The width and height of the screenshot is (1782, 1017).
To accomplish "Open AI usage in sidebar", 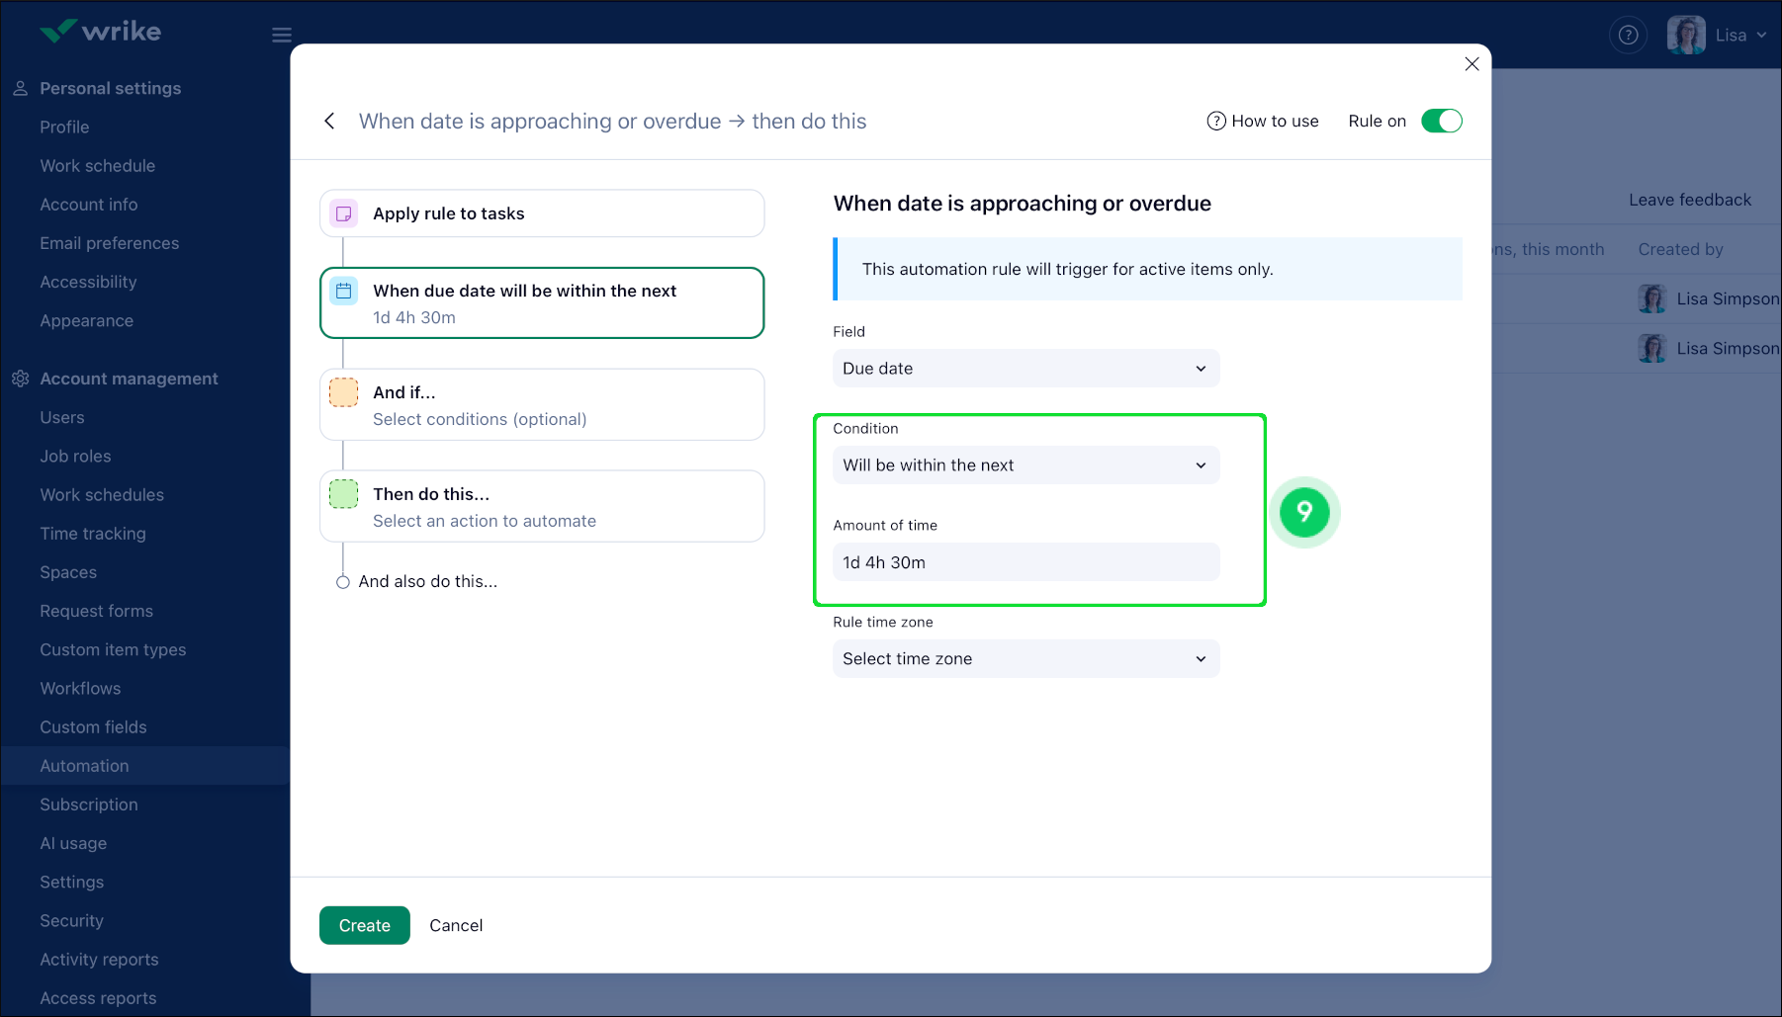I will pos(73,843).
